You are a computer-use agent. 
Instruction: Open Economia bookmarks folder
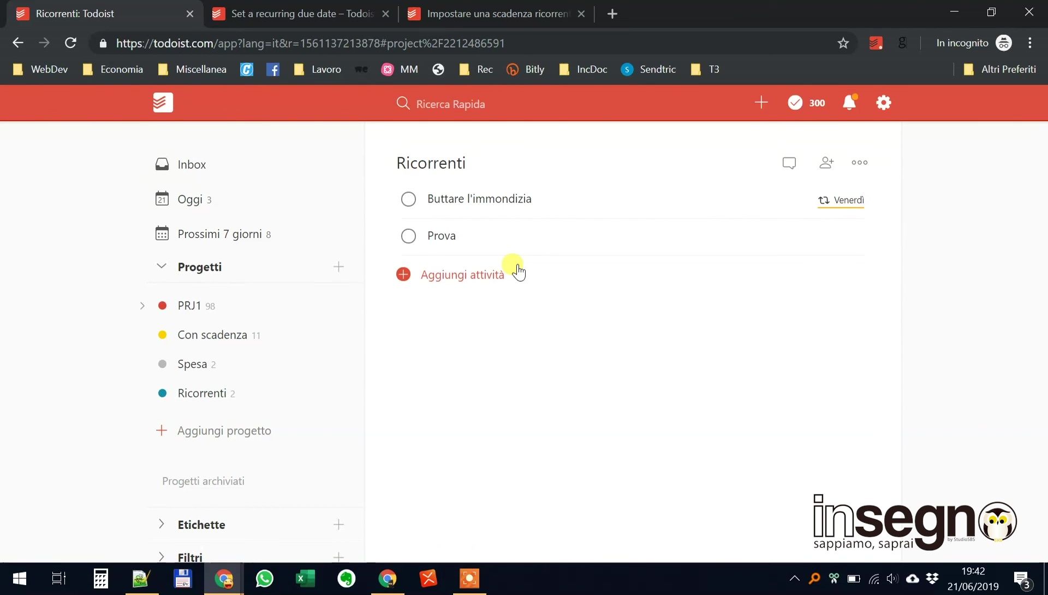pos(112,69)
